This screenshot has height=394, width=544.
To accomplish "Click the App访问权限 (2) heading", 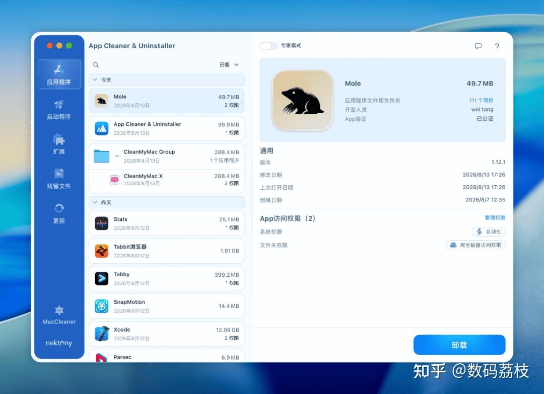I will (288, 218).
